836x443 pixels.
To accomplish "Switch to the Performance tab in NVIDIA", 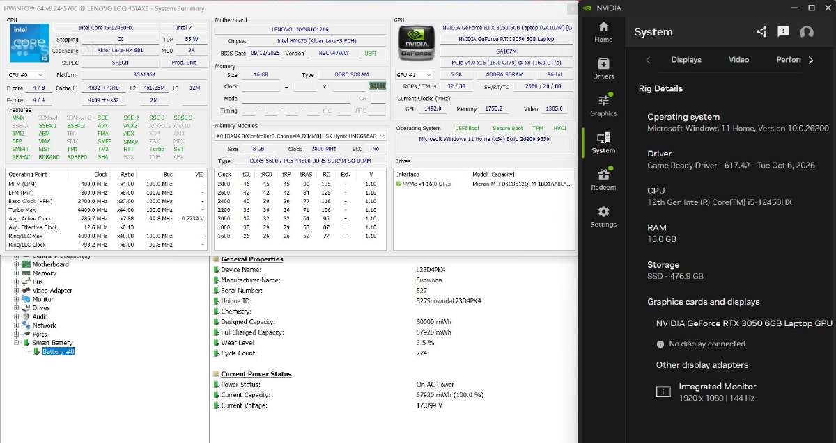I will 789,60.
